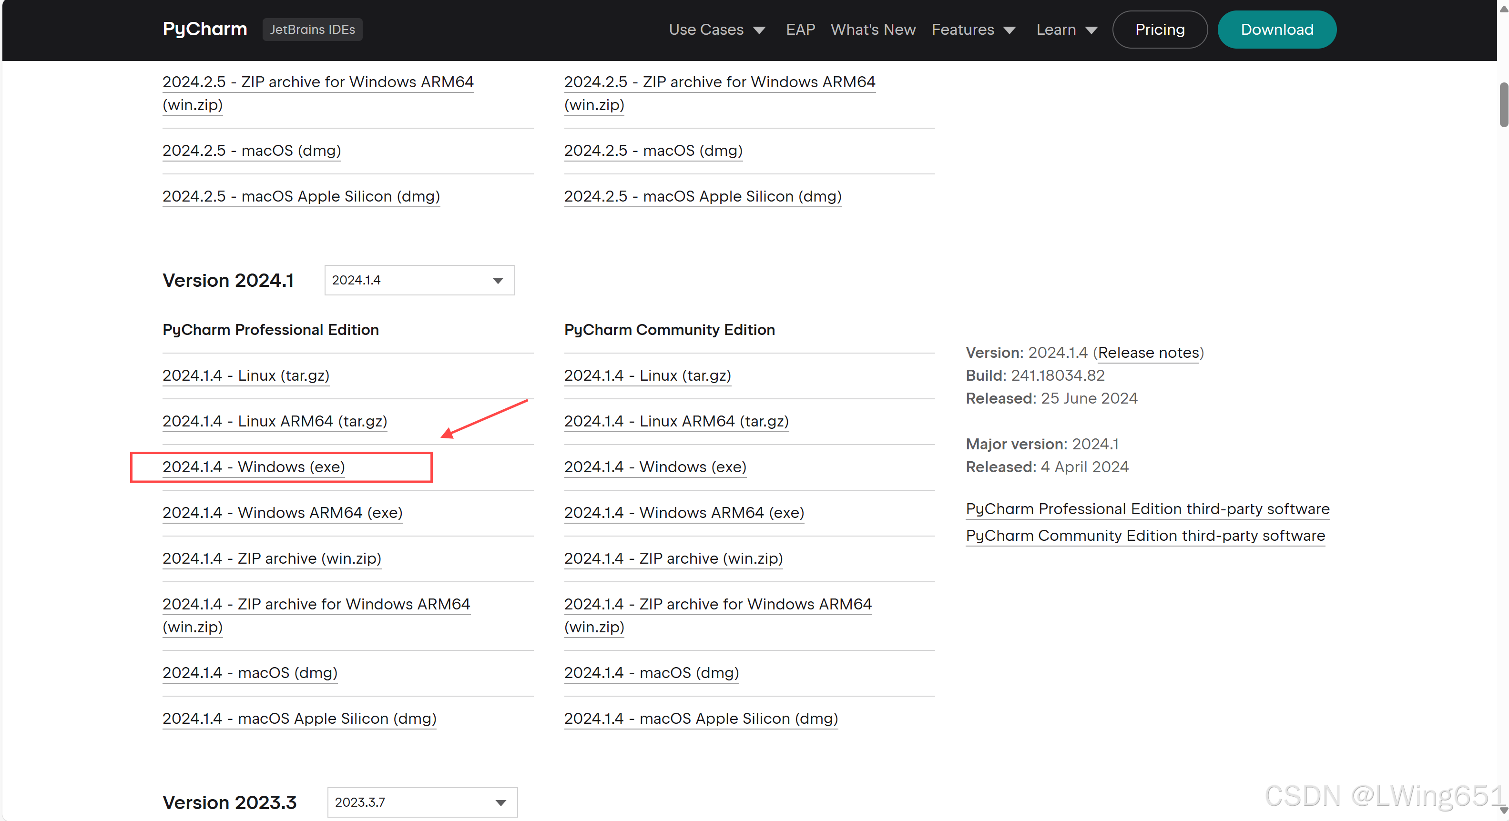The image size is (1509, 821).
Task: Open the EAP page
Action: point(800,29)
